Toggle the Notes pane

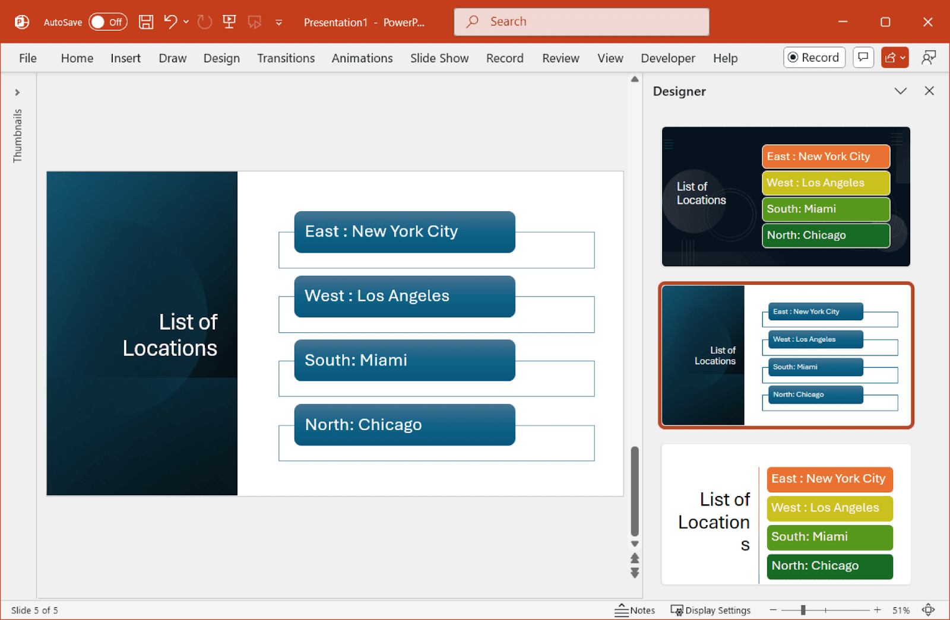[635, 610]
